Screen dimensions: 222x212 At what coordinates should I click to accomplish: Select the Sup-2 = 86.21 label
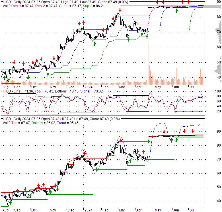[x=94, y=6]
